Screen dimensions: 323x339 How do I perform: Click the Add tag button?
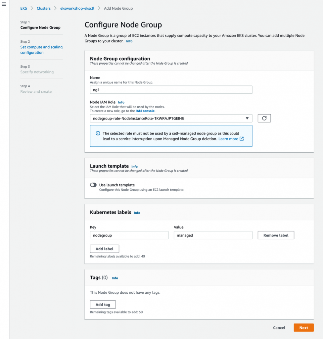click(103, 305)
